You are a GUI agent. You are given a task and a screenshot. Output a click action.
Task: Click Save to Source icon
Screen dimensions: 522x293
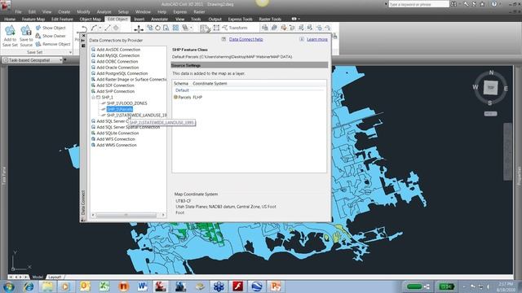pyautogui.click(x=26, y=31)
